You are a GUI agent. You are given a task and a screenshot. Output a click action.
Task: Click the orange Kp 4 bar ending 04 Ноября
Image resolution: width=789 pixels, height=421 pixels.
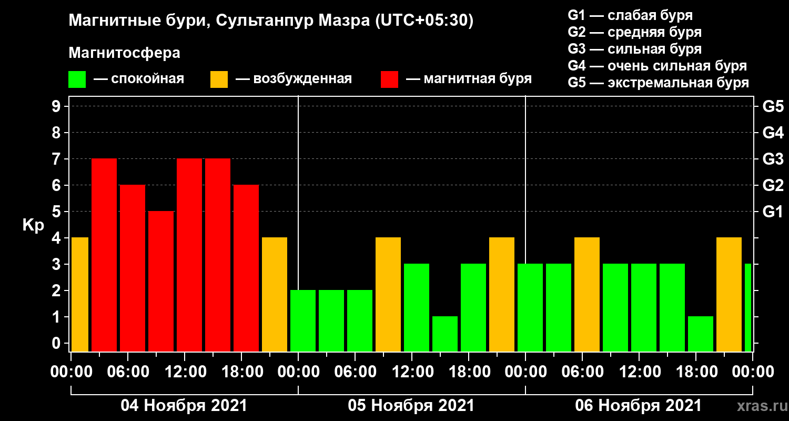pos(275,294)
